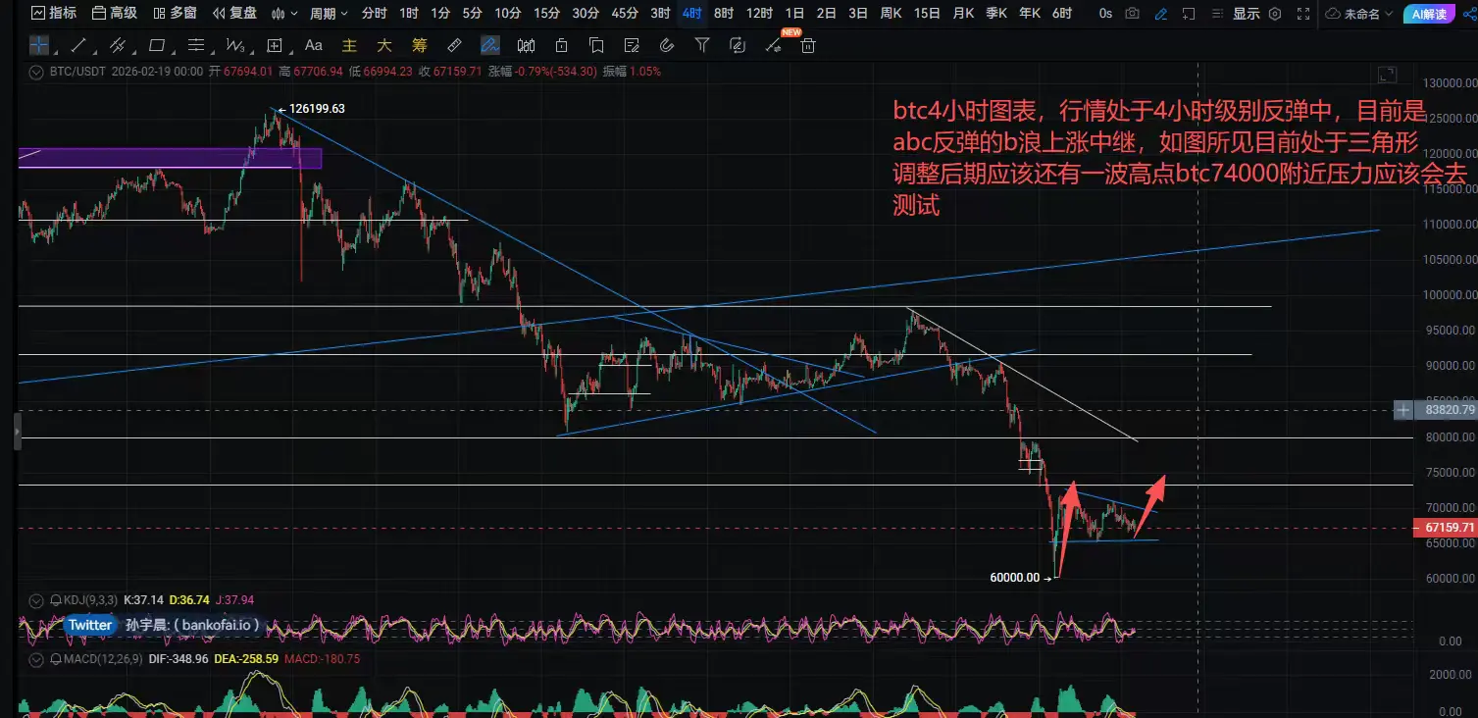This screenshot has height=718, width=1478.
Task: Open the note editing icon
Action: click(x=632, y=45)
